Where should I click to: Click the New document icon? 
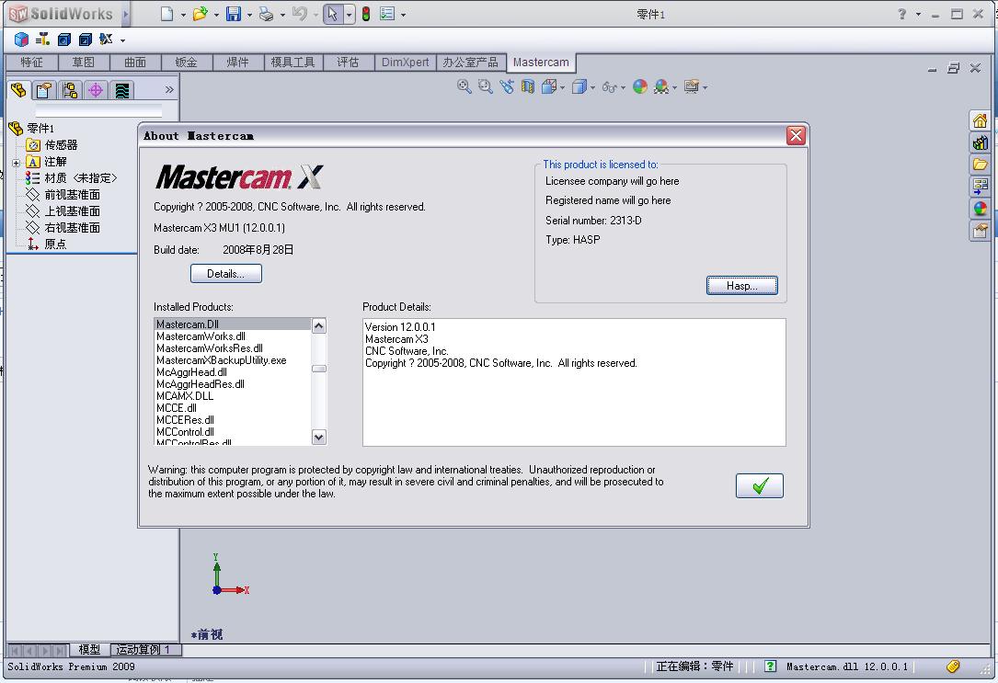coord(166,14)
